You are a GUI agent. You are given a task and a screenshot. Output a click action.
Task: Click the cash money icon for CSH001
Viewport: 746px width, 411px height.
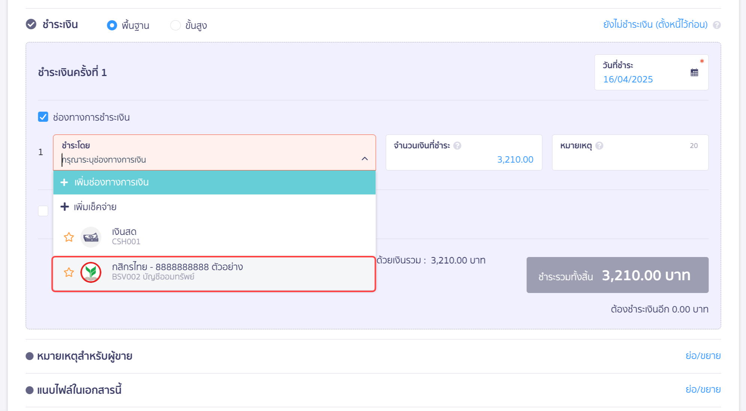click(x=91, y=237)
